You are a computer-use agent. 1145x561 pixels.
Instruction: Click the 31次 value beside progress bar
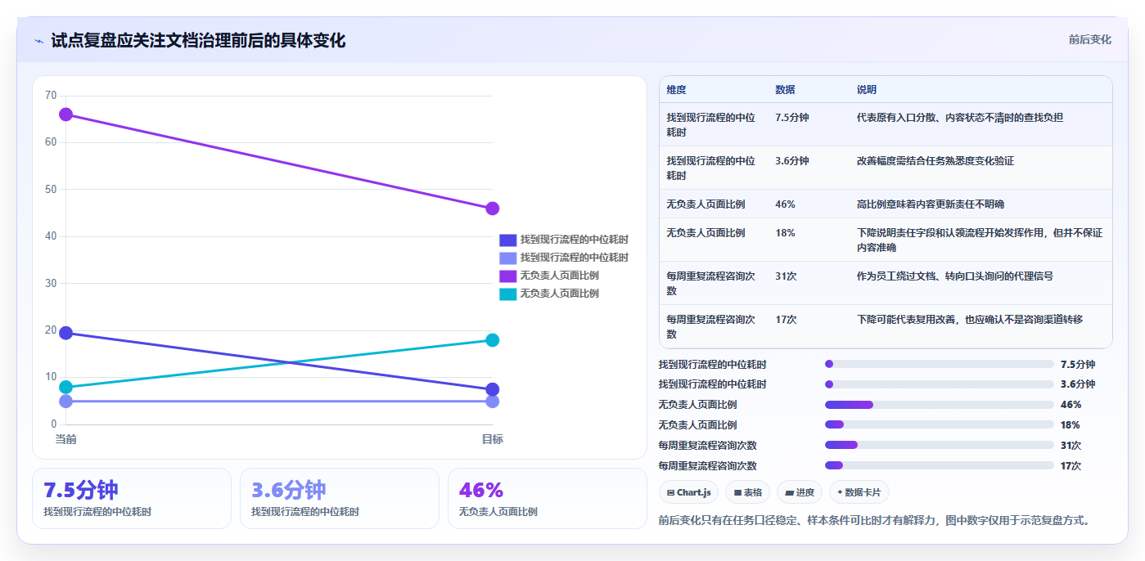[x=1071, y=446]
